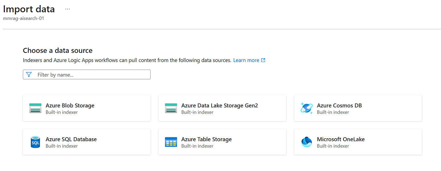Click the Azure SQL Database icon
This screenshot has height=171, width=441.
pyautogui.click(x=35, y=142)
